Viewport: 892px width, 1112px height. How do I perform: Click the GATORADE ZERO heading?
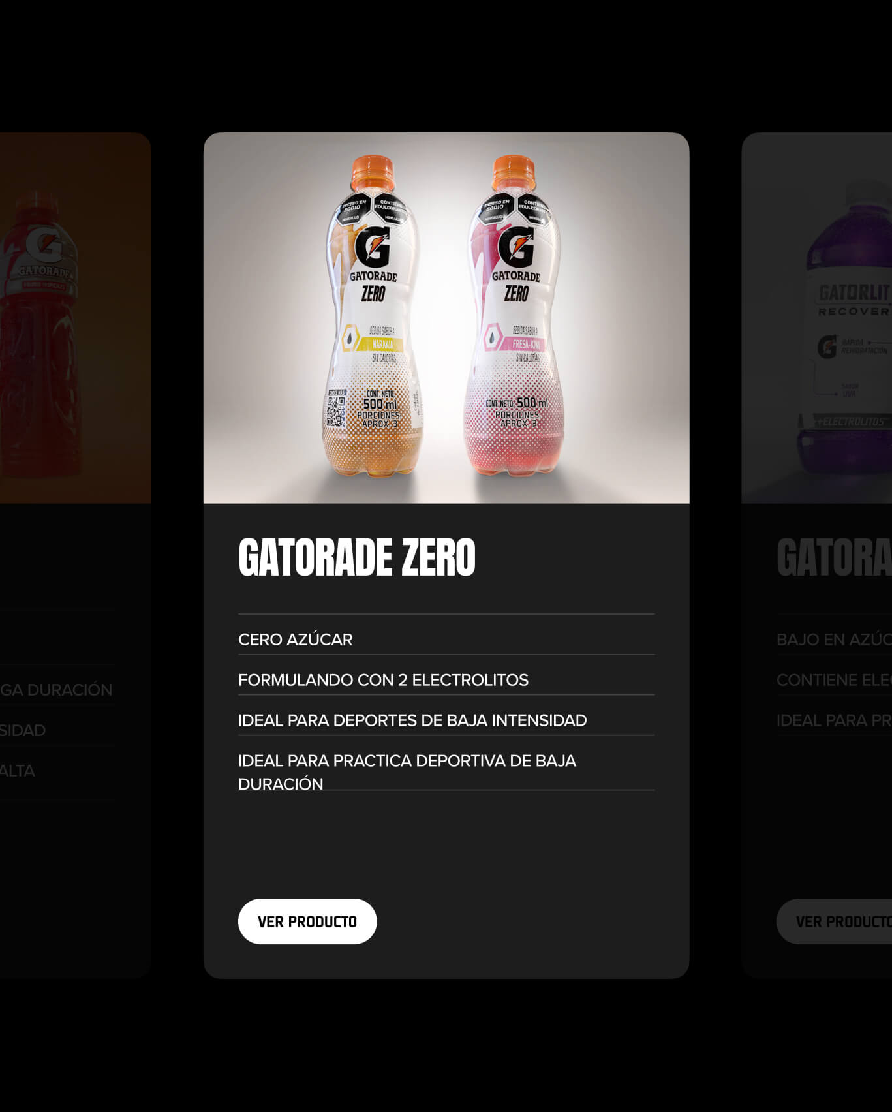(357, 557)
